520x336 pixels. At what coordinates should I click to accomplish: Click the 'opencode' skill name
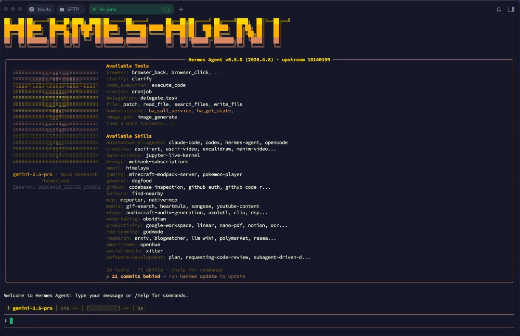coord(276,142)
